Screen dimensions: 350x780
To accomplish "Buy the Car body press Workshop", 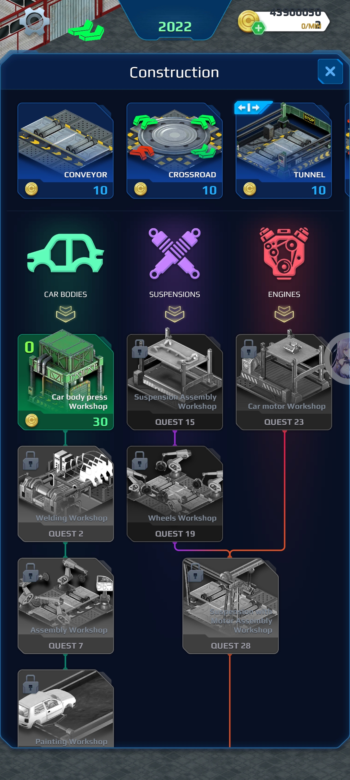I will coord(66,382).
